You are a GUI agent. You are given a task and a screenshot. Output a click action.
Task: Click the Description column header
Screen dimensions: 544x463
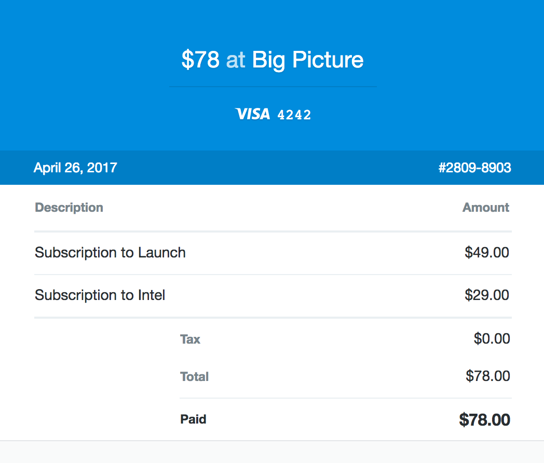coord(69,208)
